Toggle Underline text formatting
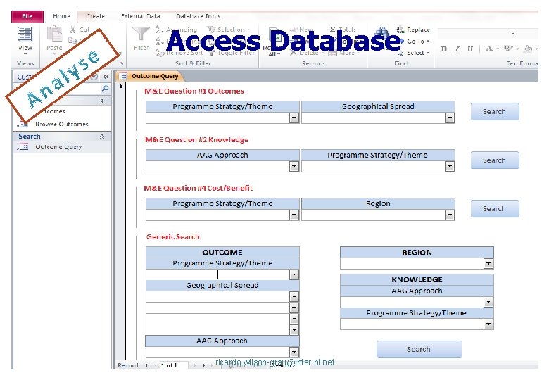Viewport: 549px width, 380px height. click(470, 49)
